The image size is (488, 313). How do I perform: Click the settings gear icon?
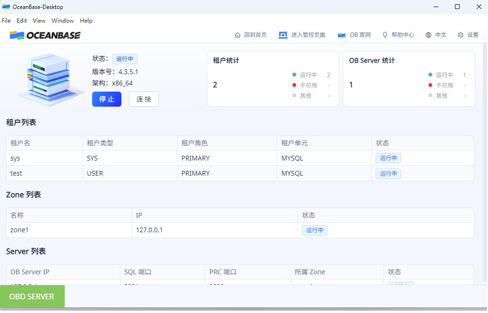click(461, 35)
